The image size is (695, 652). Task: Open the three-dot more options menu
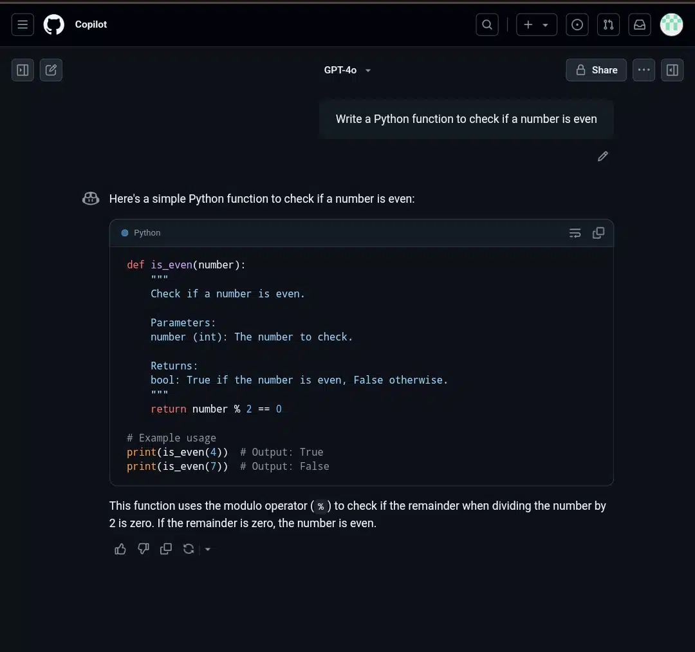pyautogui.click(x=644, y=70)
